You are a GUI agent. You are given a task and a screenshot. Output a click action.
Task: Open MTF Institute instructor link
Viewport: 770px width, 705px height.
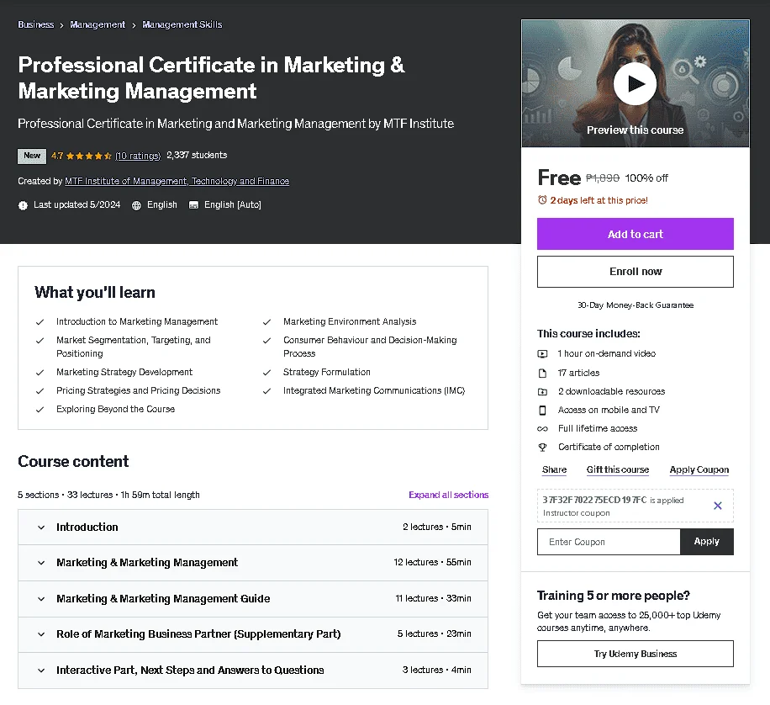(177, 181)
